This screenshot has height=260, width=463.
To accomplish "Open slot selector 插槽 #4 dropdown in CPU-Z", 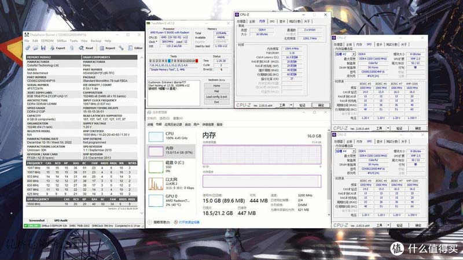I will pos(344,151).
